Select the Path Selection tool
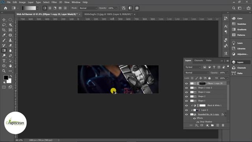 10,61
